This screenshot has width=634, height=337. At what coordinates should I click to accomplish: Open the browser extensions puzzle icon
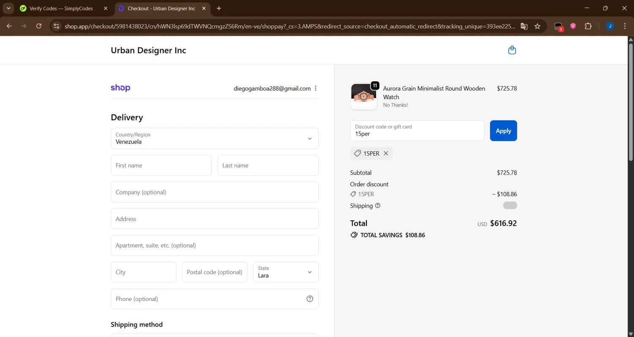pyautogui.click(x=588, y=26)
